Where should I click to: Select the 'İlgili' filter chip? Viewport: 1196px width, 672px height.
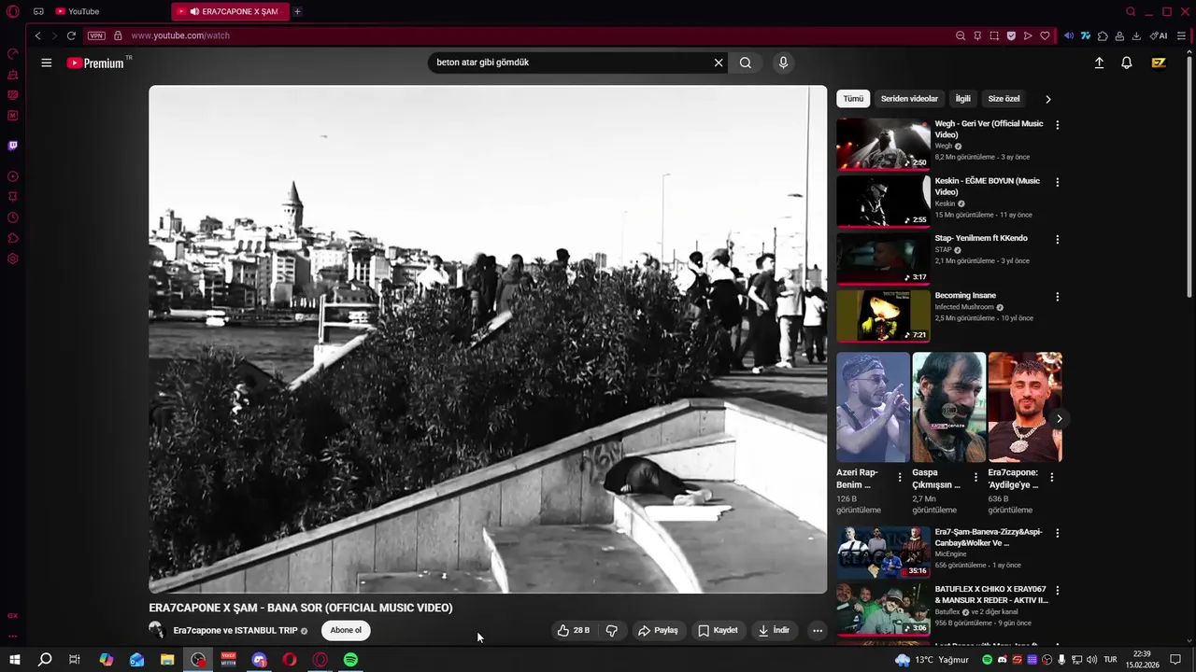coord(962,99)
